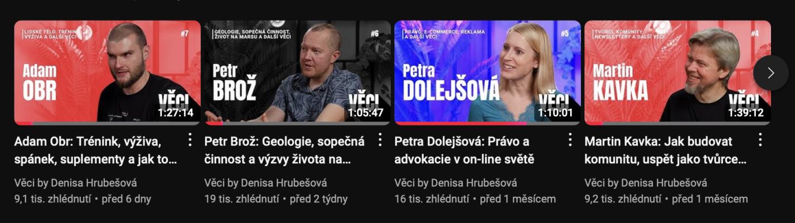
Task: Open title "Martin Kavka: Jak budovat komunitu"
Action: pyautogui.click(x=665, y=151)
